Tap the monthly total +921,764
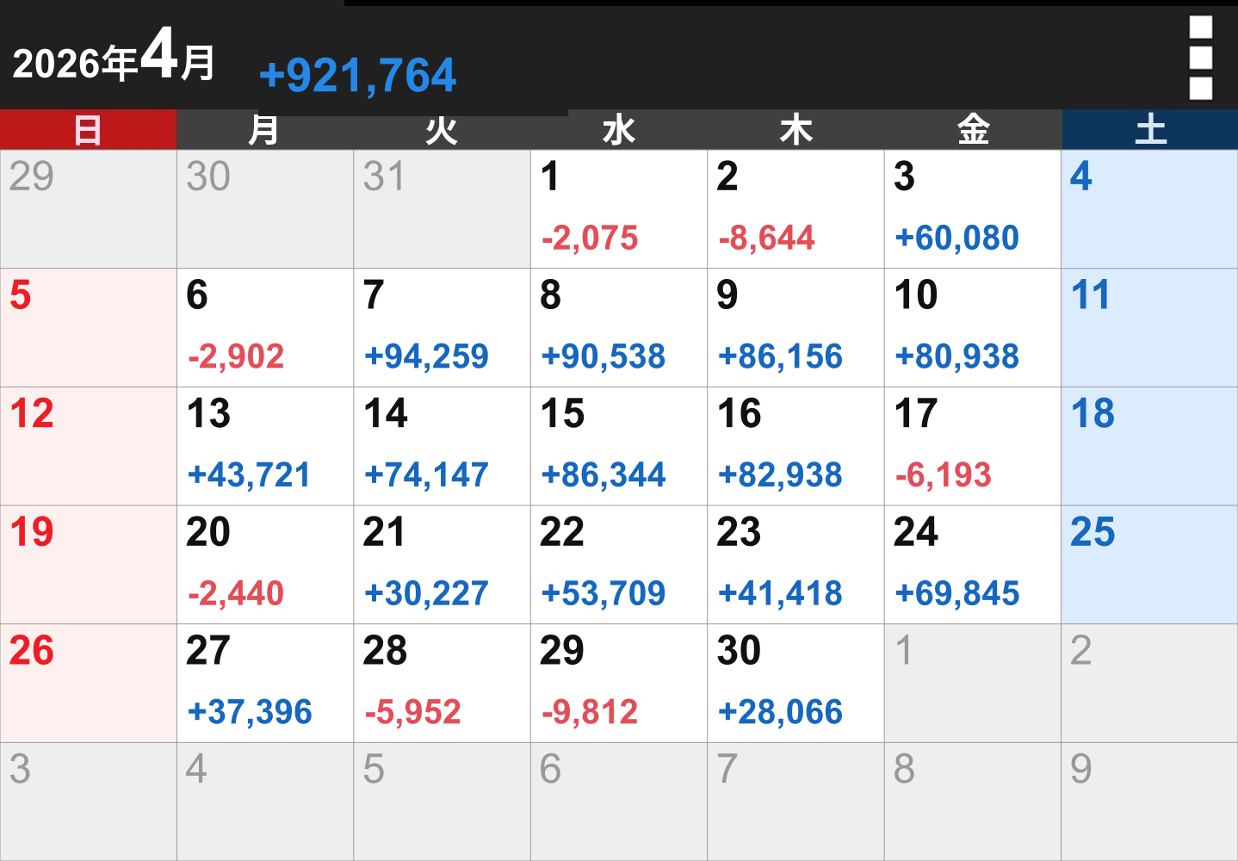The width and height of the screenshot is (1238, 861). click(x=357, y=75)
